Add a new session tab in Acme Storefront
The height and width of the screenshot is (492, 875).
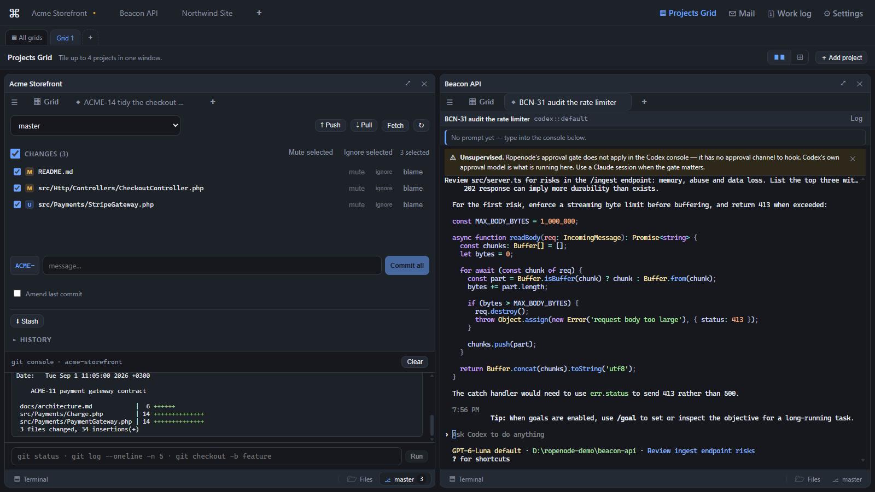click(213, 102)
